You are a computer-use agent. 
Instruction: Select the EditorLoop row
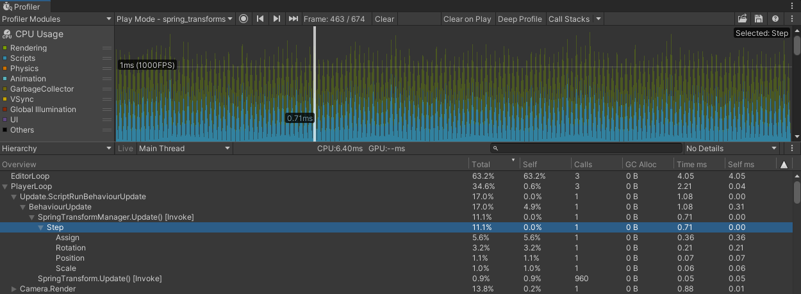coord(396,176)
